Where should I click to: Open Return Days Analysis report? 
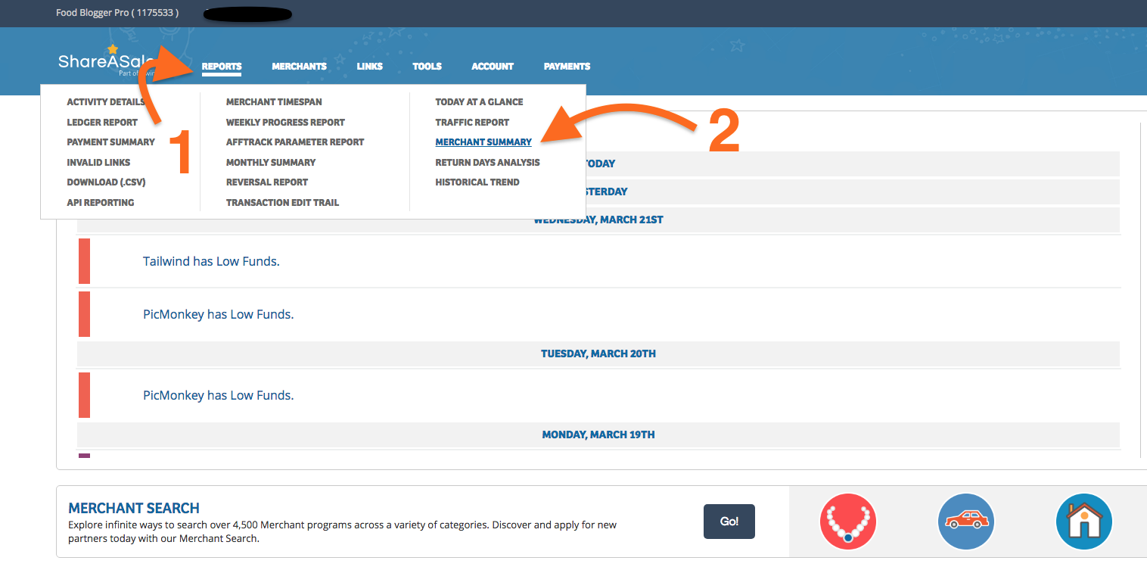tap(487, 162)
